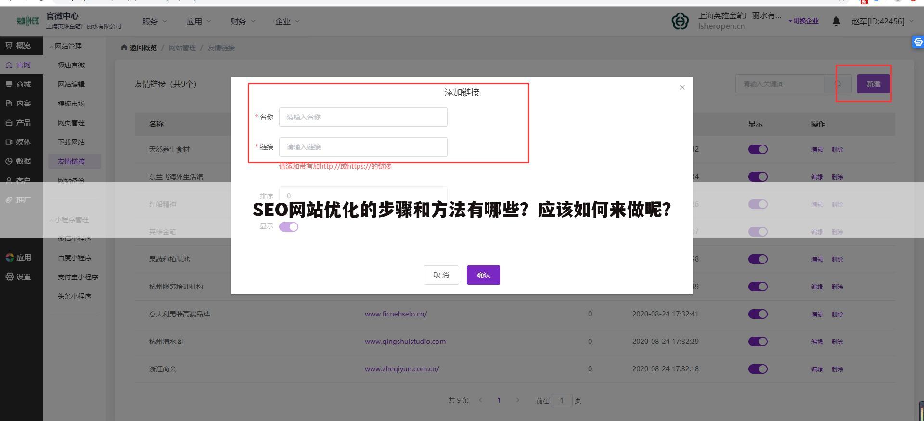Collapse the 网站管理 tree section
Viewport: 924px width, 421px height.
pos(65,46)
